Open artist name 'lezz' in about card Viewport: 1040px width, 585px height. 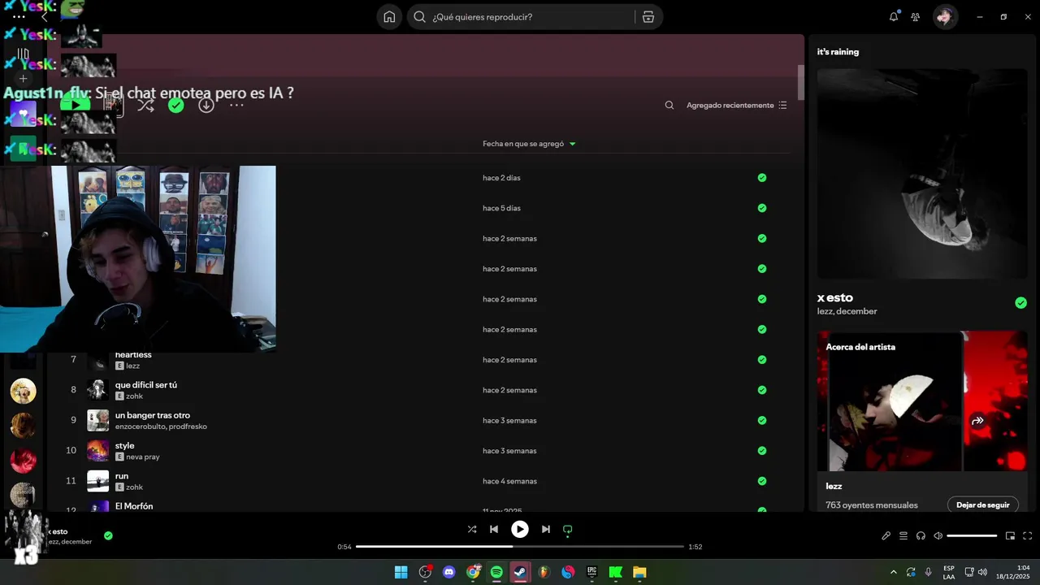coord(834,486)
